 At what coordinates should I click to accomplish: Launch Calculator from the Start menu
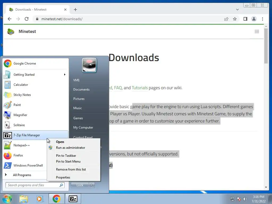[36, 85]
